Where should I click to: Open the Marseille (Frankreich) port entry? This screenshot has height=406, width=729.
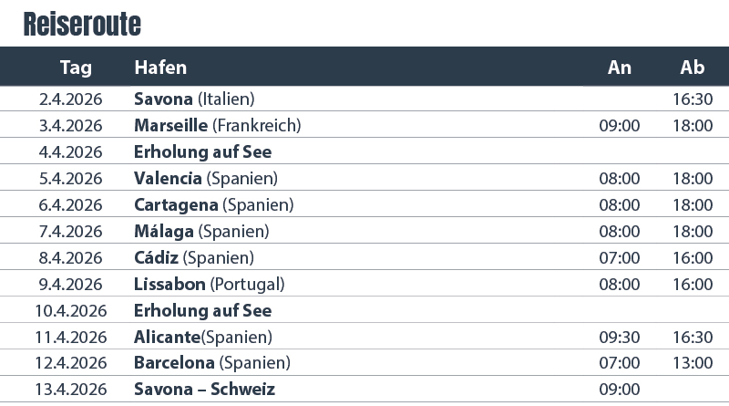tap(217, 125)
